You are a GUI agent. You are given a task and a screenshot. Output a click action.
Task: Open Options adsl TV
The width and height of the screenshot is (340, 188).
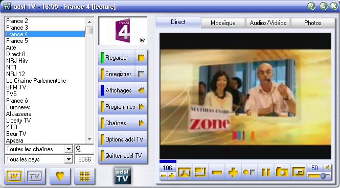123,139
